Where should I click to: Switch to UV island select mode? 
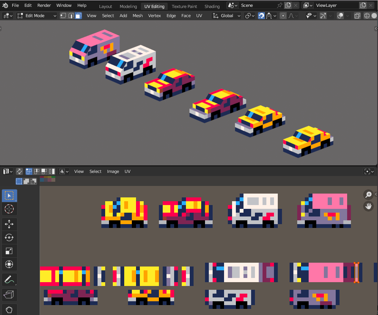coord(52,171)
